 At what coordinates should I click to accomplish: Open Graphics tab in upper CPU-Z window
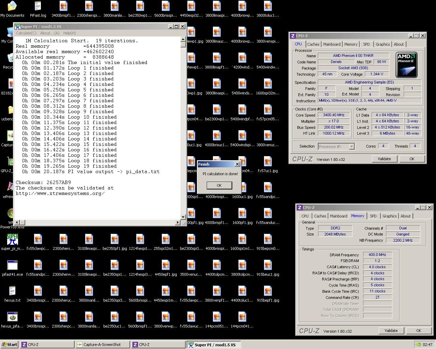point(383,44)
